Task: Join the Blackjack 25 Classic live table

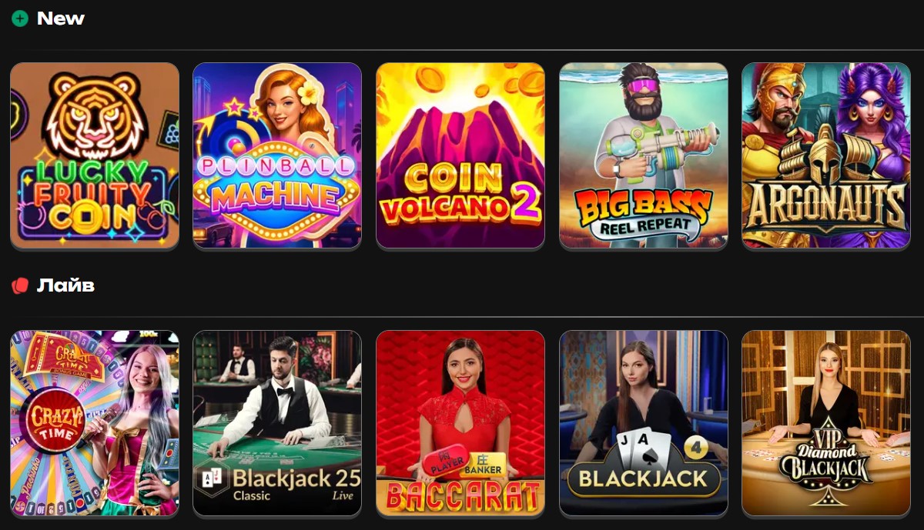Action: (277, 423)
